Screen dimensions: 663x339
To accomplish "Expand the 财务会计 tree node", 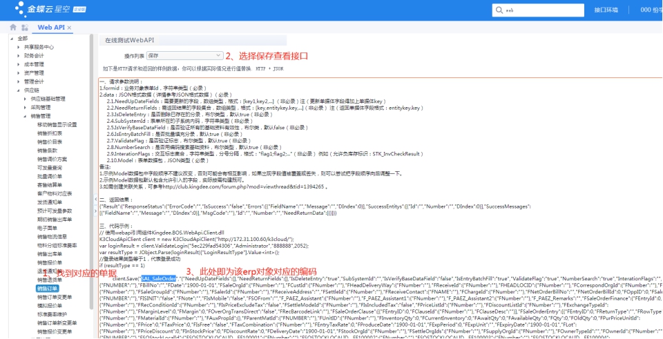I will click(x=19, y=55).
